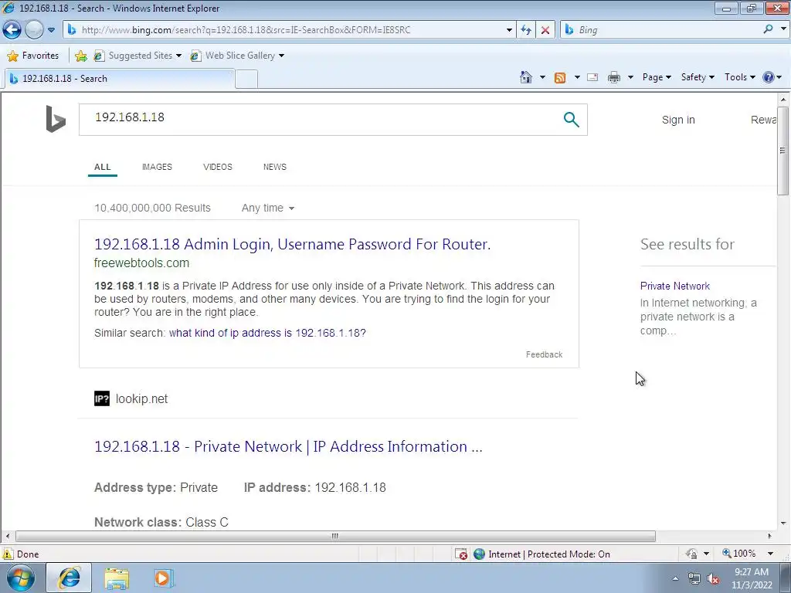The height and width of the screenshot is (593, 791).
Task: Click the vertical scrollbar thumb
Action: click(x=783, y=151)
